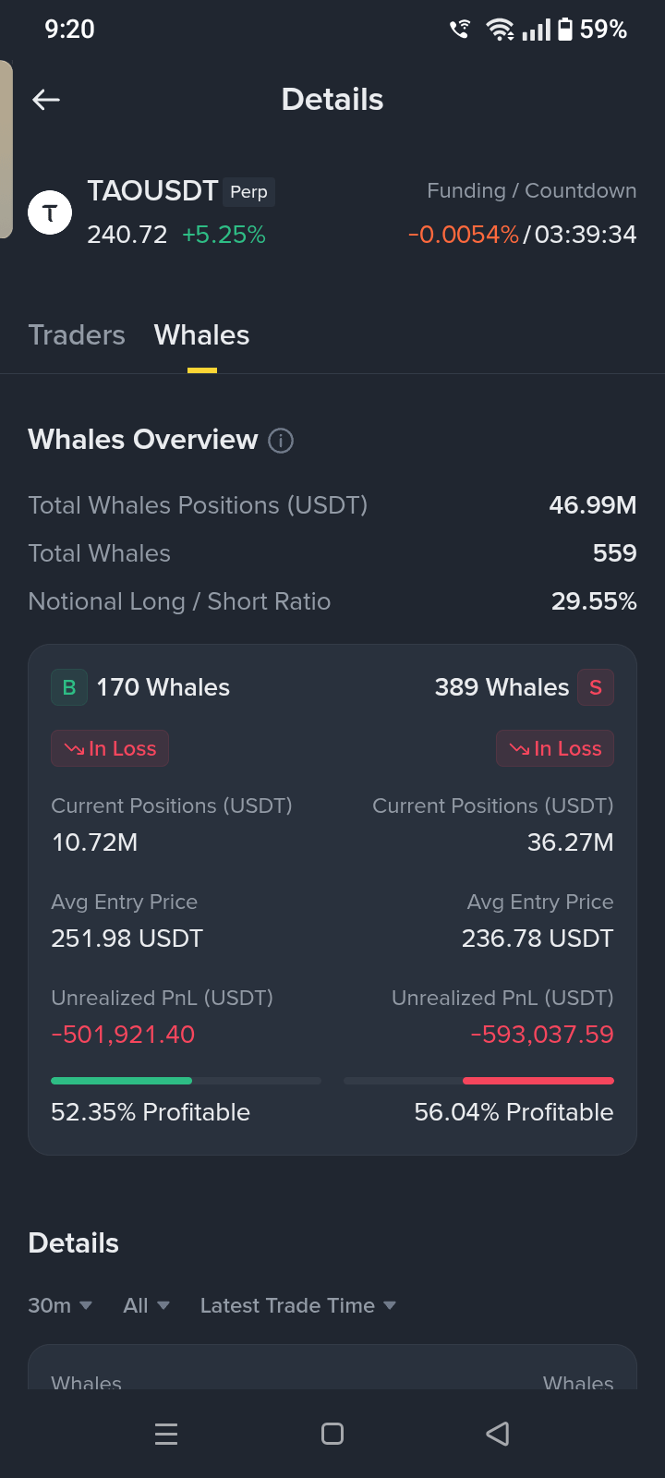Image resolution: width=665 pixels, height=1478 pixels.
Task: Open the All filter dropdown
Action: pos(147,1305)
